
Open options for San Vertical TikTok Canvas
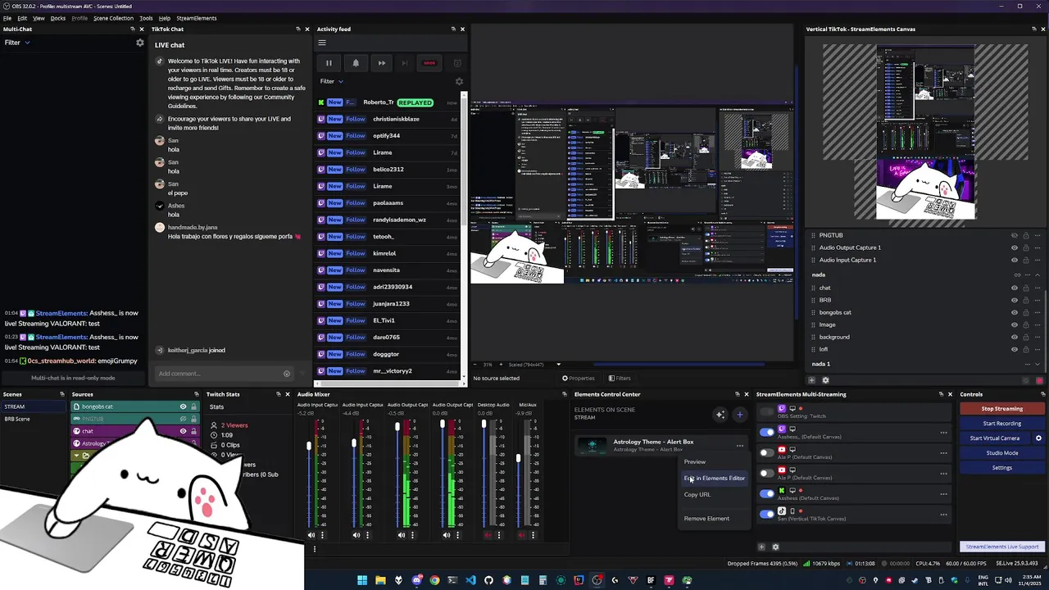(x=943, y=515)
